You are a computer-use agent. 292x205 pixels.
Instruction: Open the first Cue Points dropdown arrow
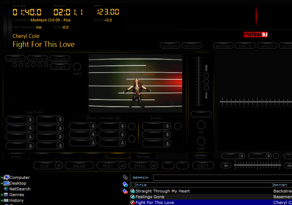(x=30, y=120)
